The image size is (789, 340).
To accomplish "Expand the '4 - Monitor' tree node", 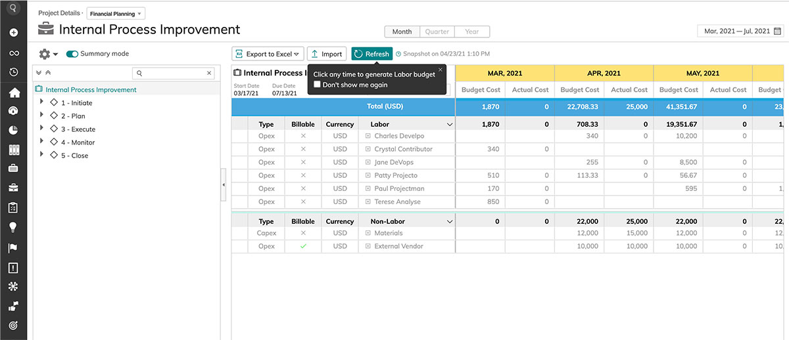I will (x=42, y=141).
